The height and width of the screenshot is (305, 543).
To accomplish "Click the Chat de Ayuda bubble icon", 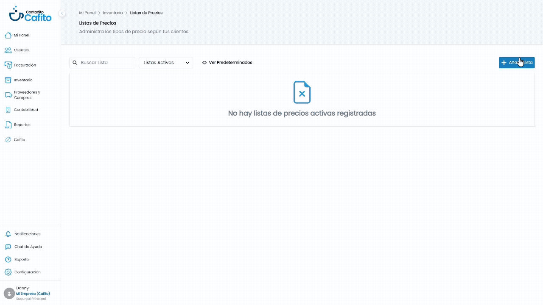I will [x=8, y=247].
